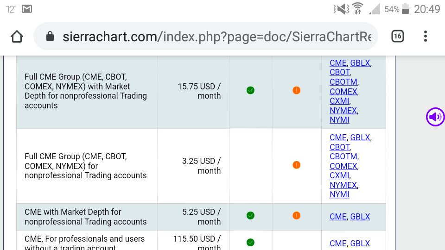Tap the muted vibrate status icon

pyautogui.click(x=341, y=9)
